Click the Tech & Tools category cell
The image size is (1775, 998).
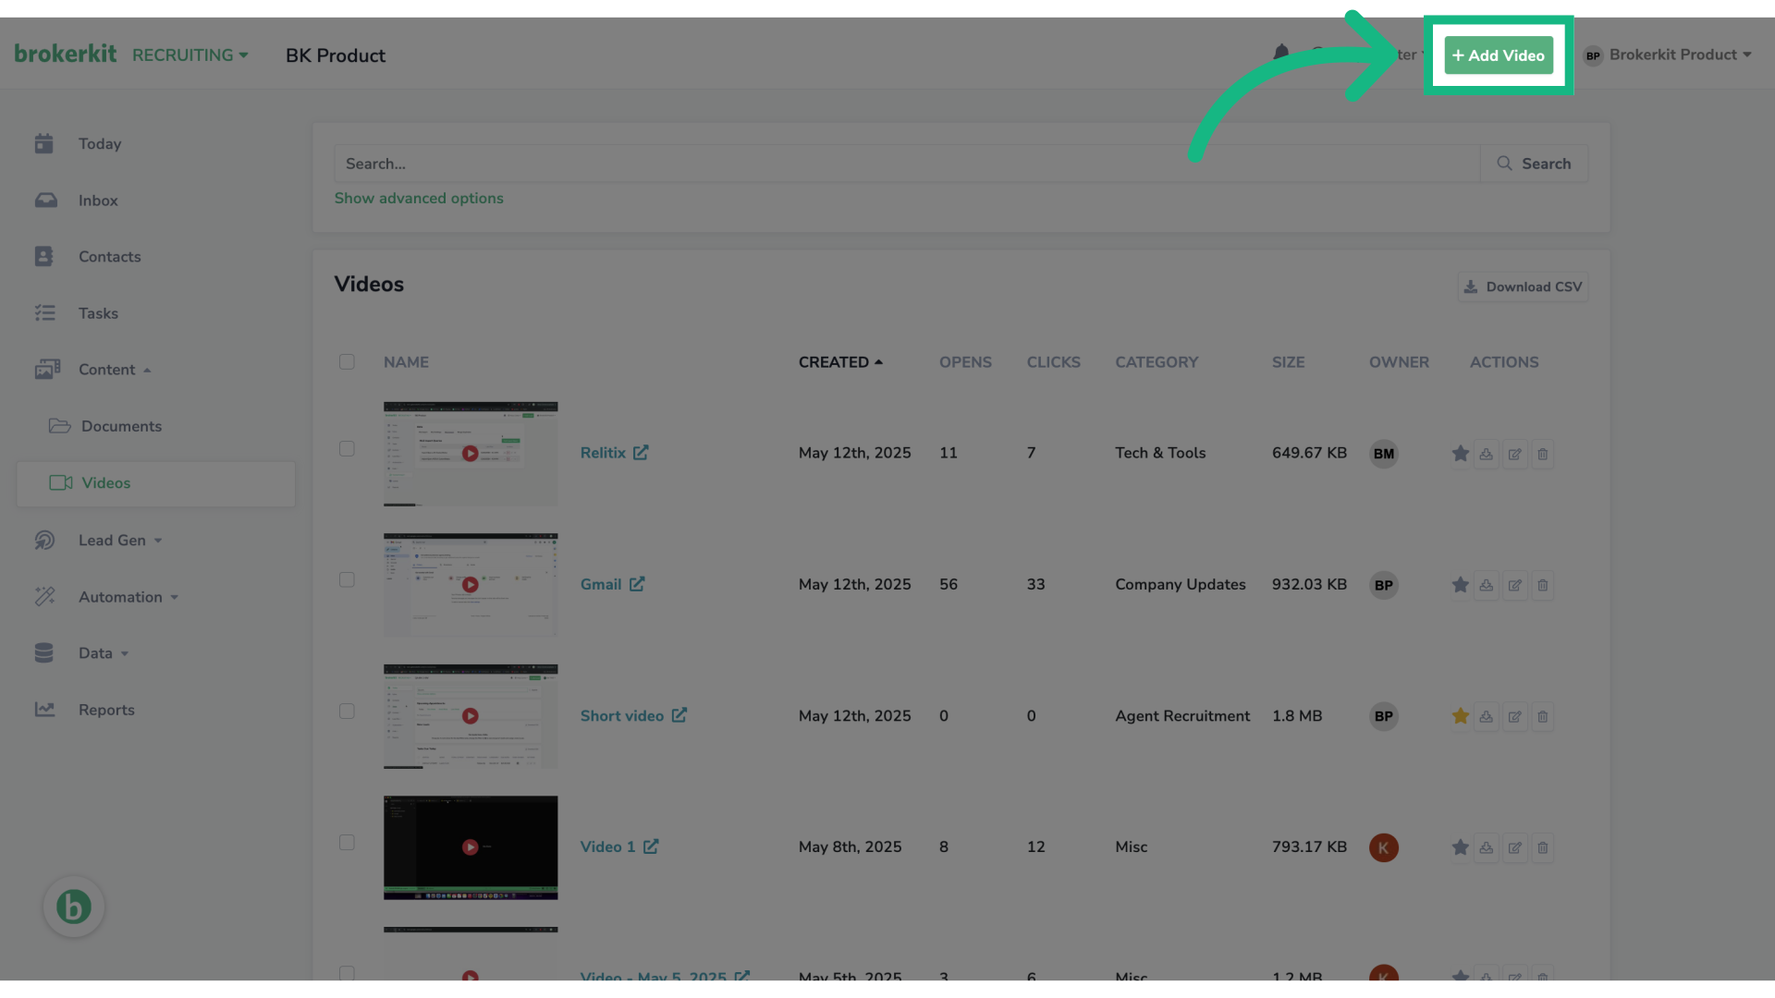pos(1160,453)
